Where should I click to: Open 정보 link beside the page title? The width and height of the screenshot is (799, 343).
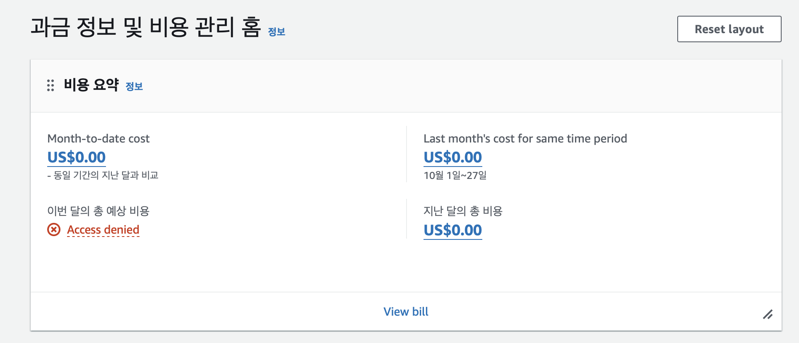pyautogui.click(x=277, y=32)
